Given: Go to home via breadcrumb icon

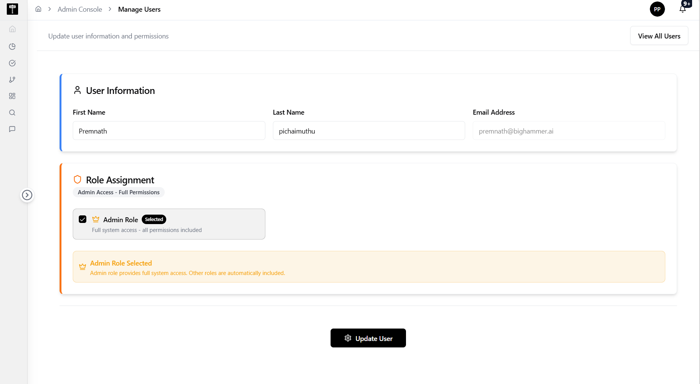Looking at the screenshot, I should point(38,9).
